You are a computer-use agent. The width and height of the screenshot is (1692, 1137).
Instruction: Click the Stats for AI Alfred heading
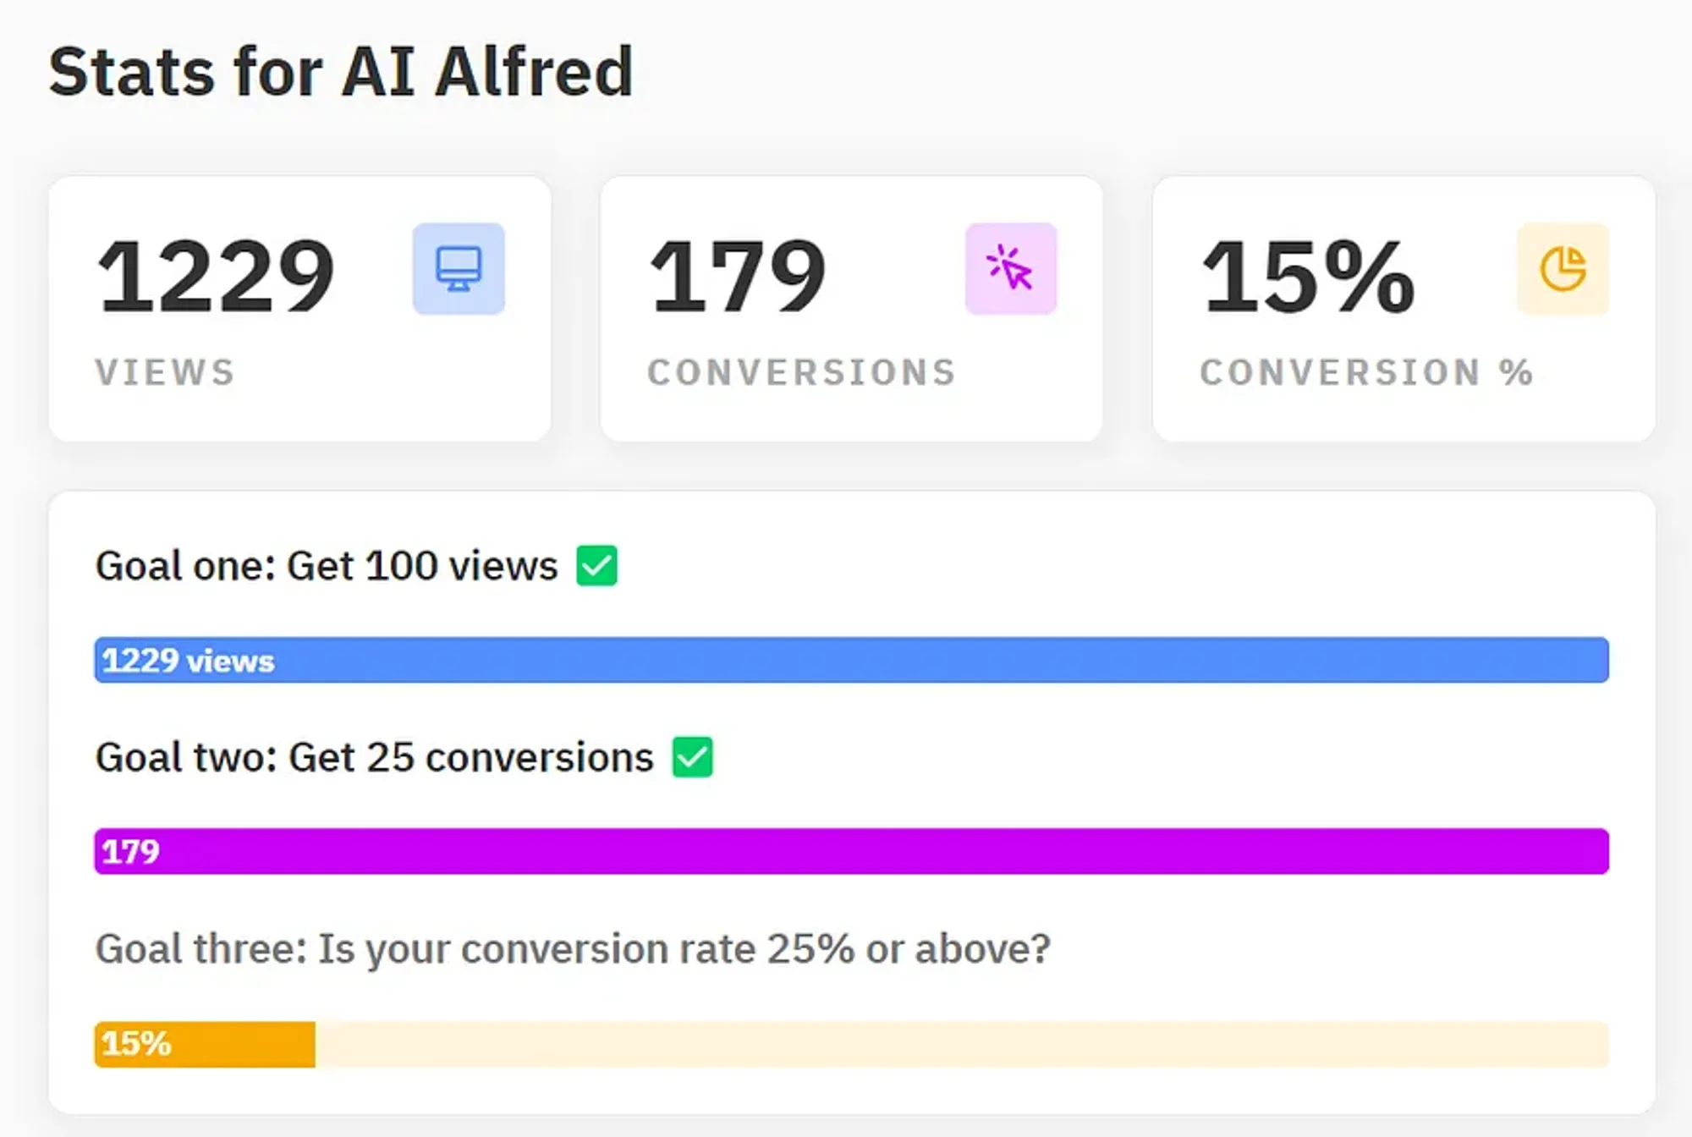[341, 72]
